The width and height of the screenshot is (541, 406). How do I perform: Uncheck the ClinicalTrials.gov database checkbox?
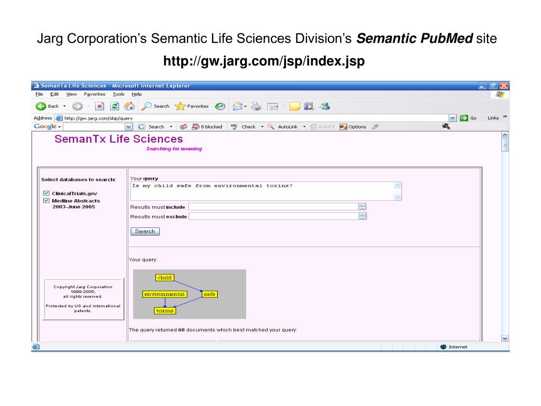click(46, 193)
